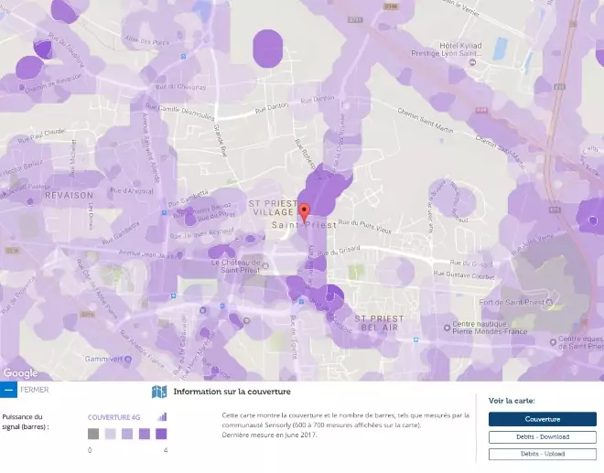Click the Centre nautique Pierre Mendès-France marker
604x473 pixels.
pos(448,327)
